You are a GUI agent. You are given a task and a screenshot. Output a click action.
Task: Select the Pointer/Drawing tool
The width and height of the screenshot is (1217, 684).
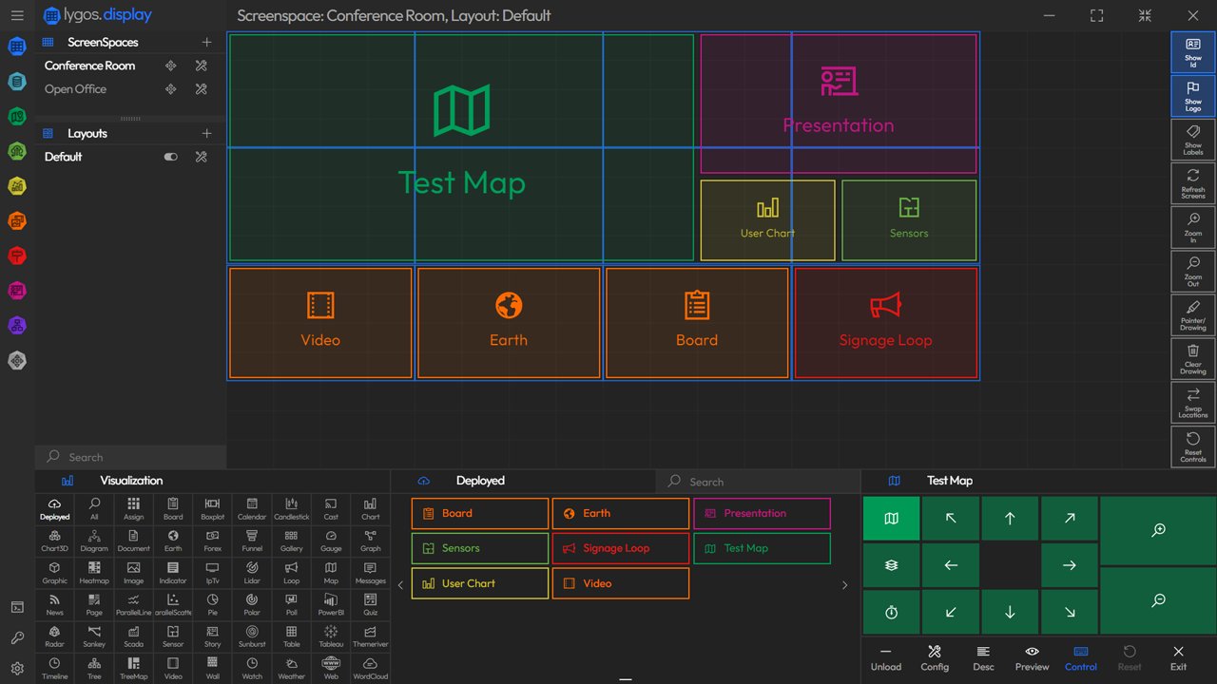(x=1192, y=313)
